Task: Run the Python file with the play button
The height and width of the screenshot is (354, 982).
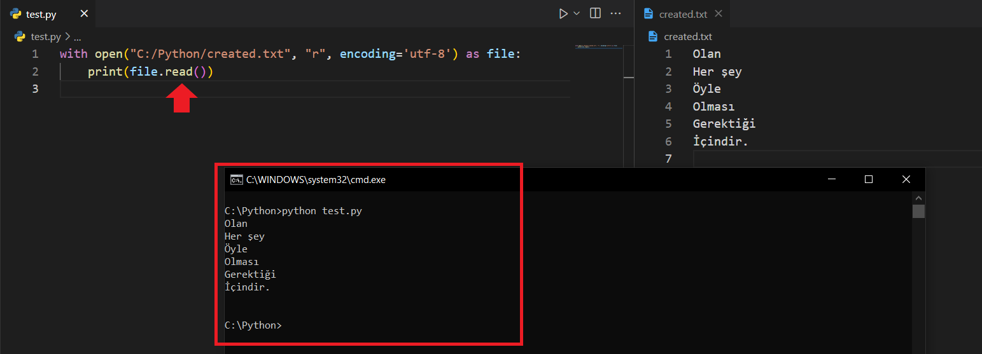Action: coord(563,13)
